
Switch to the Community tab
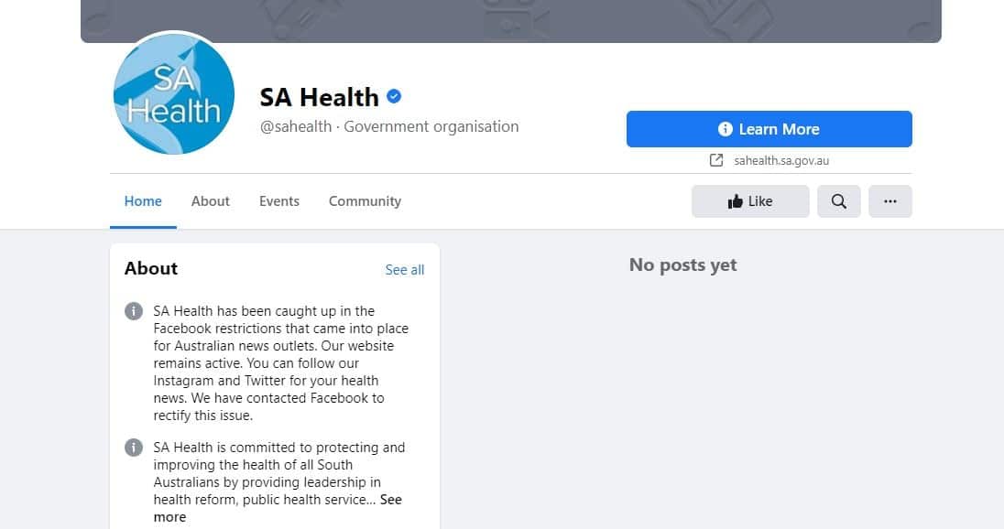point(364,200)
